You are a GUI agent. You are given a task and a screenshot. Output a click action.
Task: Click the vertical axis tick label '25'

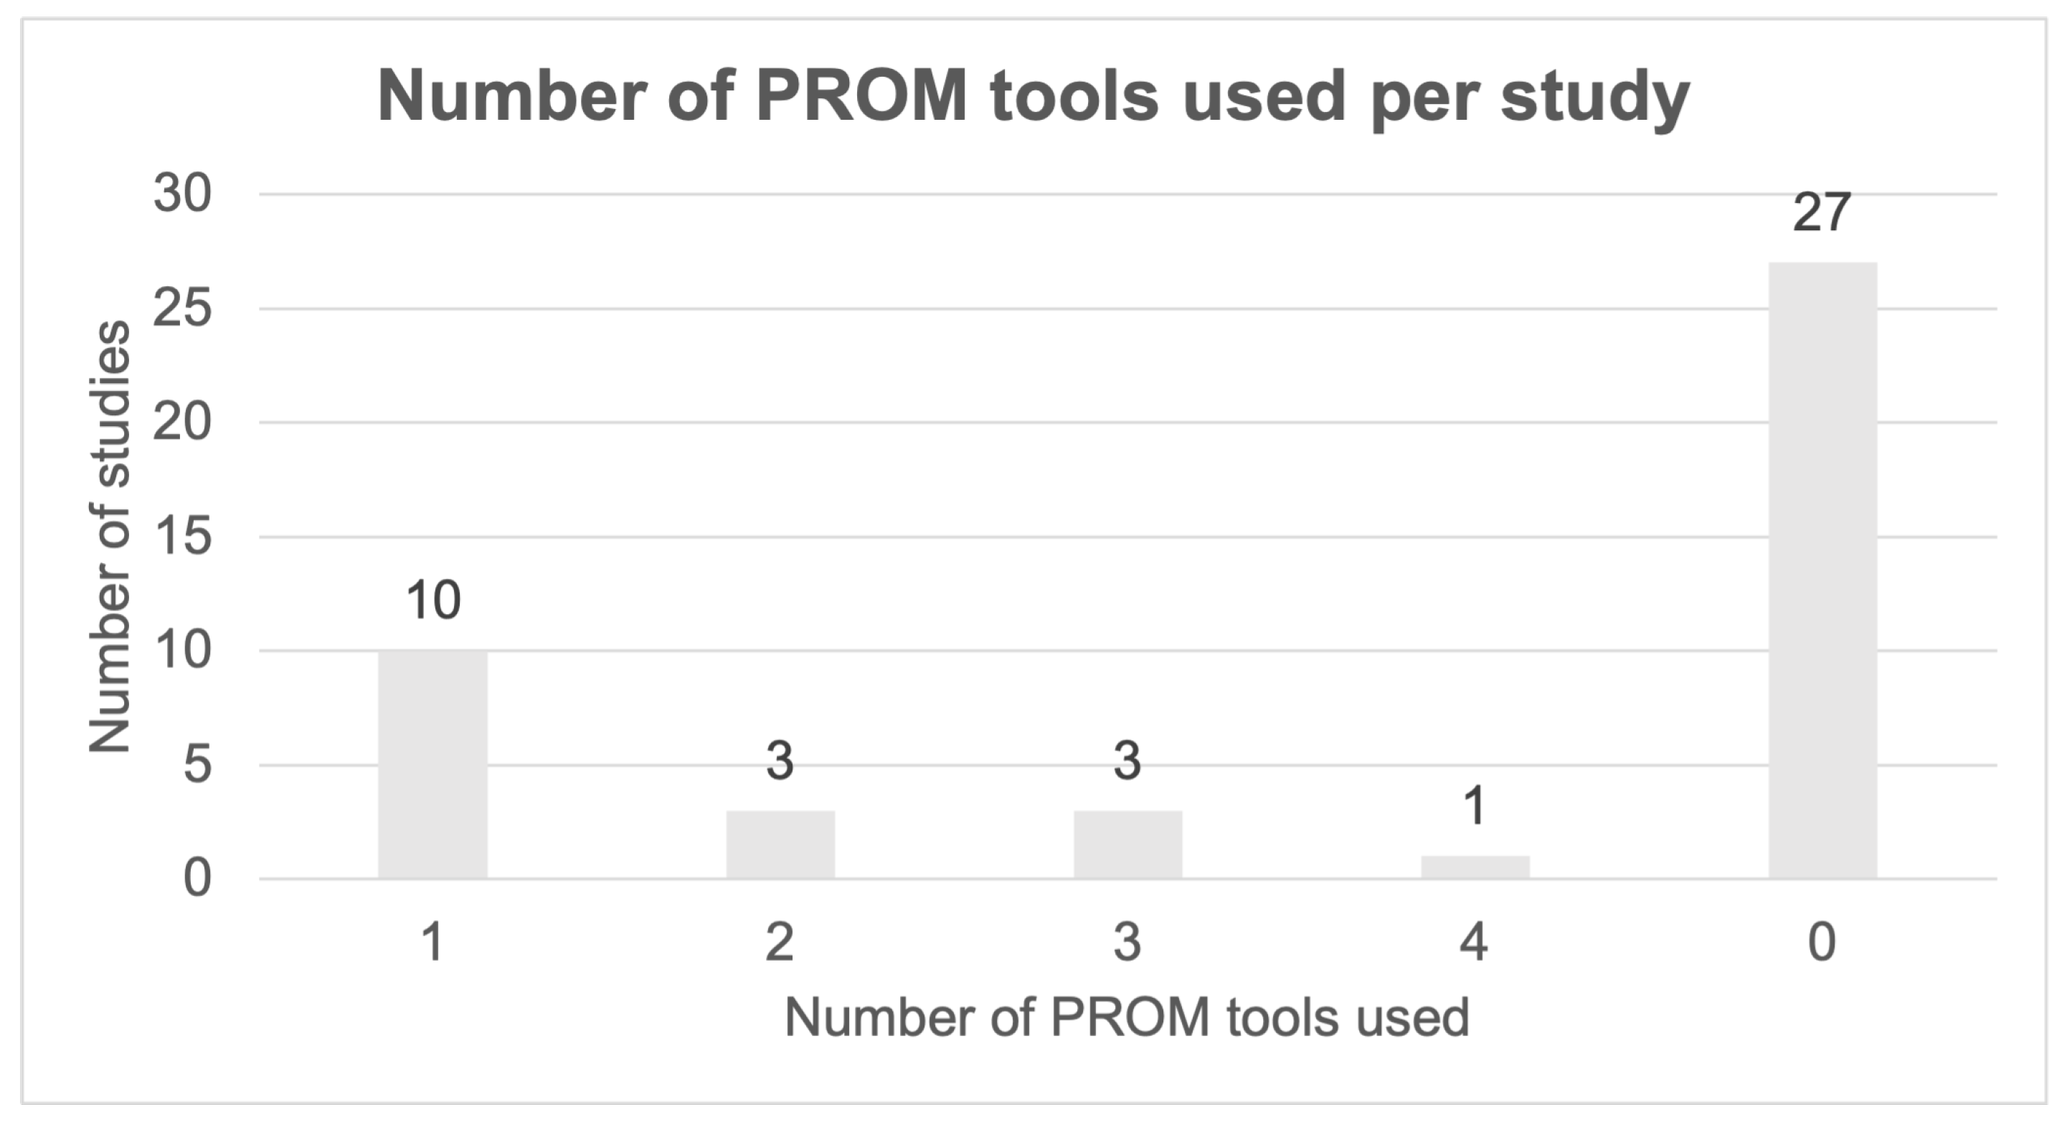[x=182, y=308]
